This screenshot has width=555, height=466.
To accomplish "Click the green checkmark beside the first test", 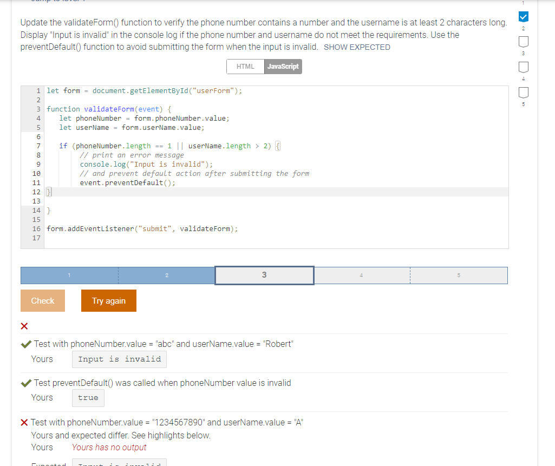I will (x=24, y=343).
